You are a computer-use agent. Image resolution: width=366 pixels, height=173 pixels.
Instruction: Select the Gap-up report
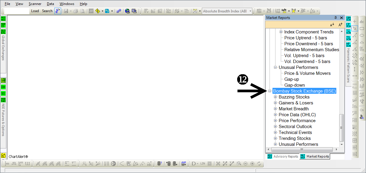[x=291, y=79]
